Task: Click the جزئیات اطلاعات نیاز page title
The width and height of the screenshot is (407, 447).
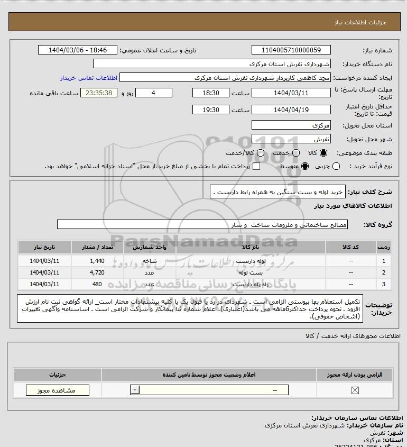Action: [360, 22]
